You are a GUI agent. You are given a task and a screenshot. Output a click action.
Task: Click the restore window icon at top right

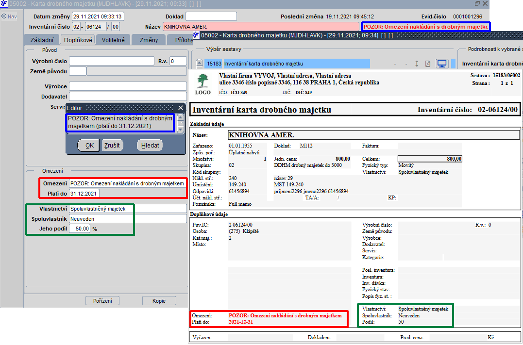point(477,3)
